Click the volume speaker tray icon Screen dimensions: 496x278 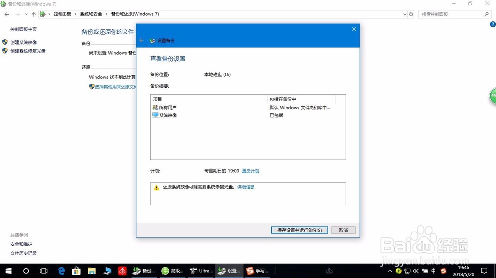[x=416, y=271]
